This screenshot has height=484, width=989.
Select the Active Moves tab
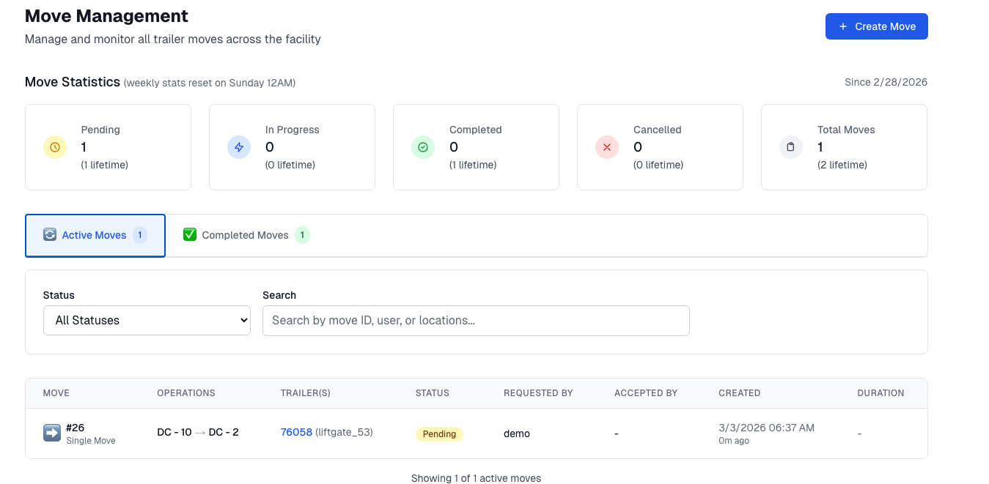tap(95, 235)
